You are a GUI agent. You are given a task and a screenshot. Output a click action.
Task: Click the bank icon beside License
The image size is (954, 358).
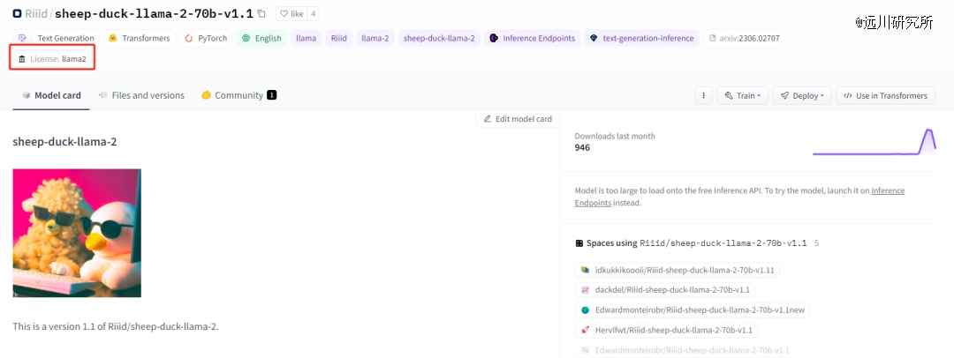coord(22,59)
